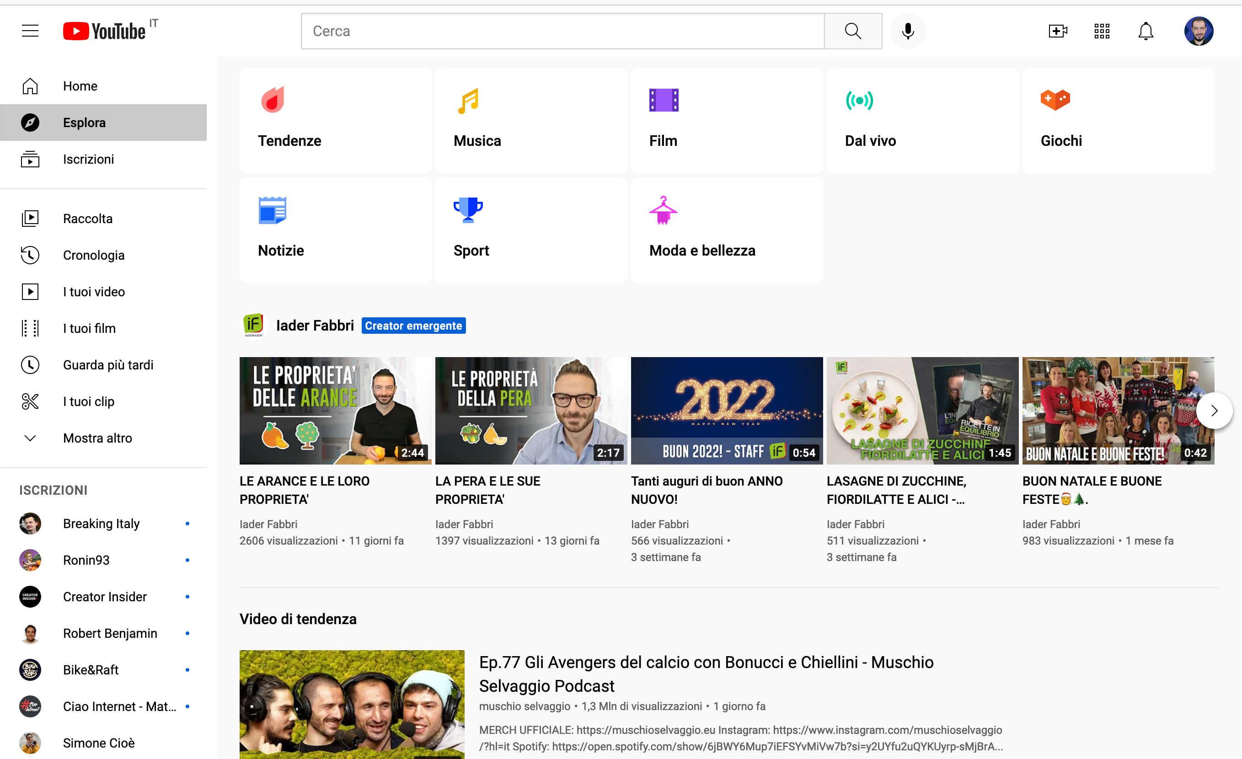Open Iscrizioni in sidebar
Image resolution: width=1242 pixels, height=759 pixels.
pos(103,159)
